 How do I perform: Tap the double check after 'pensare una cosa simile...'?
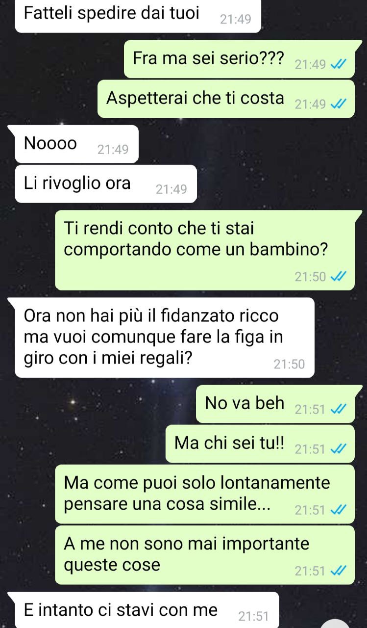[x=339, y=510]
